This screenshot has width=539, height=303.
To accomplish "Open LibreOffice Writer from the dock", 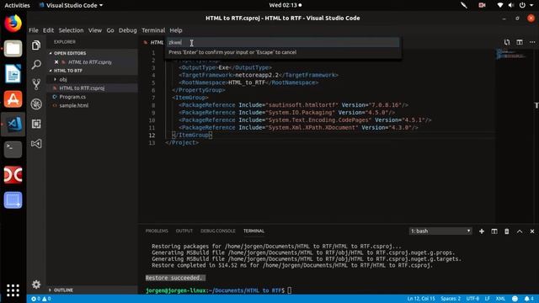I will click(13, 73).
